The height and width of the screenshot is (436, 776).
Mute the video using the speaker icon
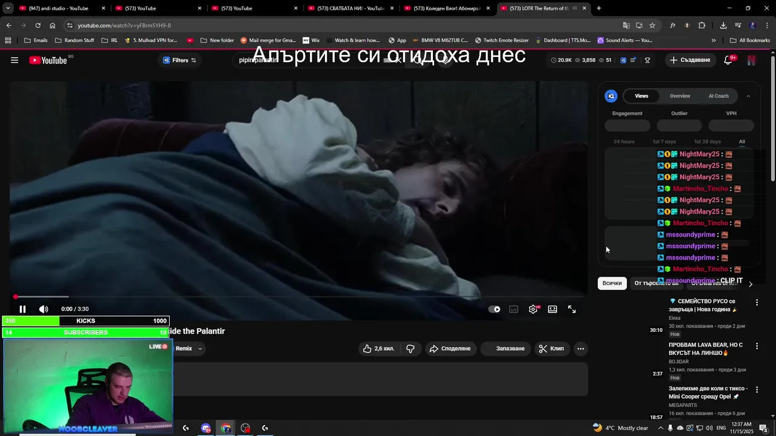(44, 309)
